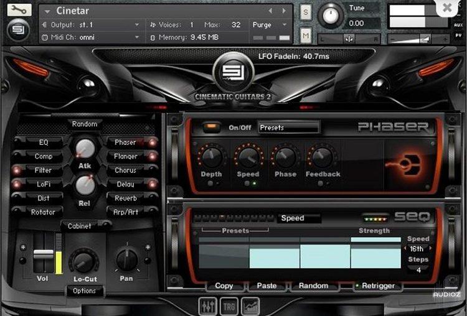Viewport: 467px width, 316px height.
Task: Click the plus button beside Pan
Action: [x=148, y=248]
